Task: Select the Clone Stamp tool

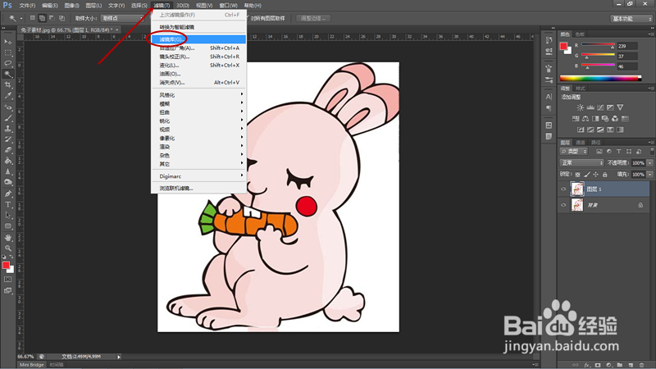Action: (x=8, y=129)
